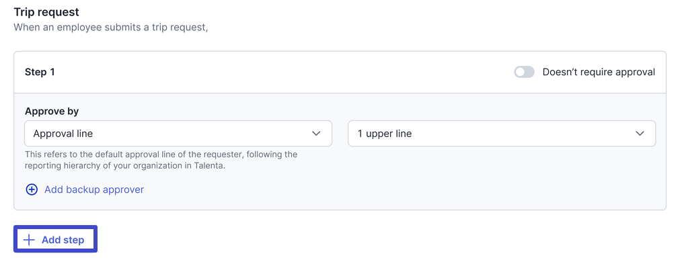
Task: Click the blank area below Add backup approver
Action: pyautogui.click(x=340, y=202)
